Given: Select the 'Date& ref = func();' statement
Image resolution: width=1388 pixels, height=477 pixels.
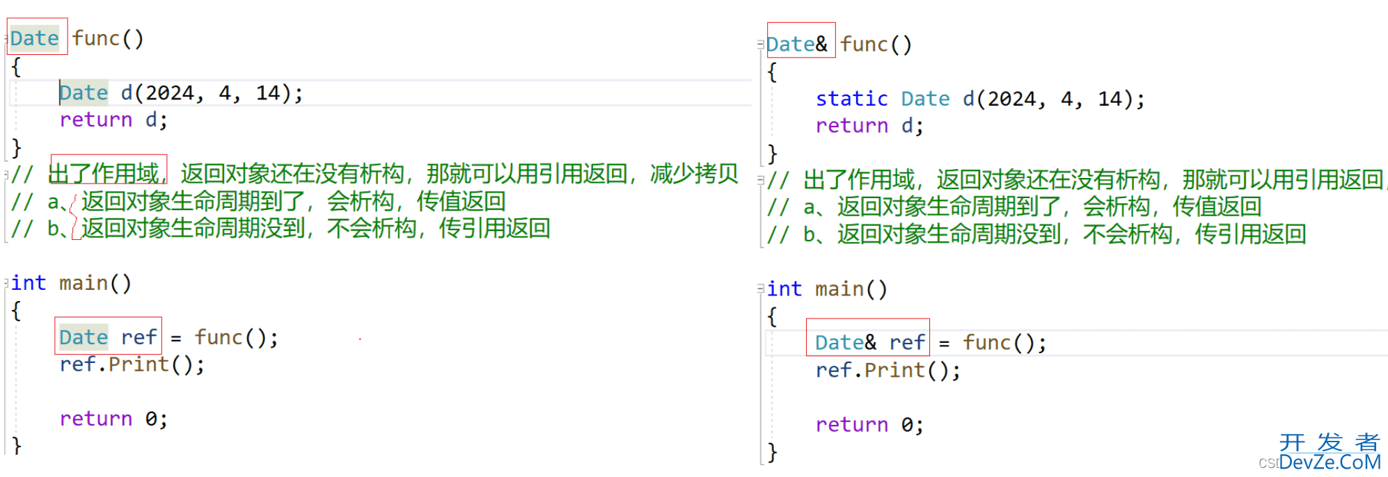Looking at the screenshot, I should point(931,343).
